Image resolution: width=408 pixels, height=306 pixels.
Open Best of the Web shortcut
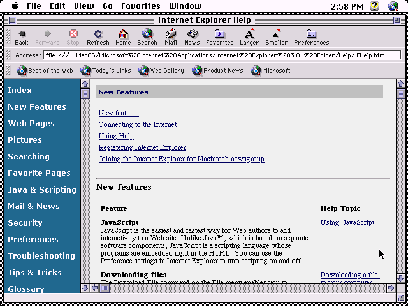coord(45,71)
